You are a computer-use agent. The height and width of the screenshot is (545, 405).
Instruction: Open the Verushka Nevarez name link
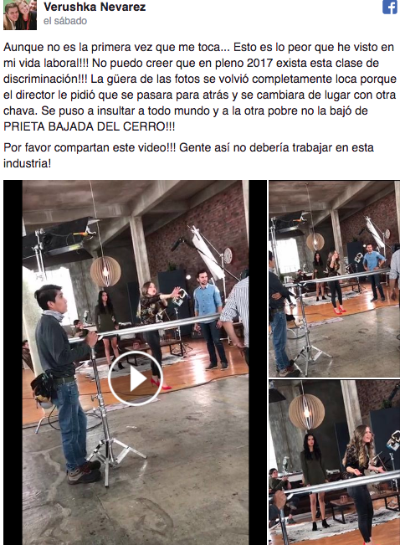pyautogui.click(x=95, y=7)
